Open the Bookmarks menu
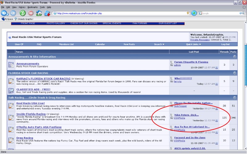The height and width of the screenshot is (154, 247). pos(32,7)
